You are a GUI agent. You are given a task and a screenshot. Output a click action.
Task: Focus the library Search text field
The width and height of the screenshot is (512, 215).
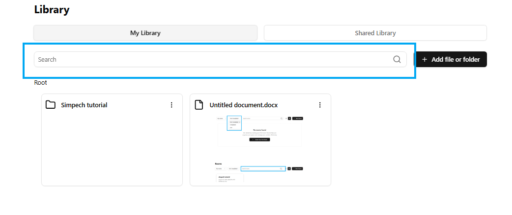(x=211, y=59)
